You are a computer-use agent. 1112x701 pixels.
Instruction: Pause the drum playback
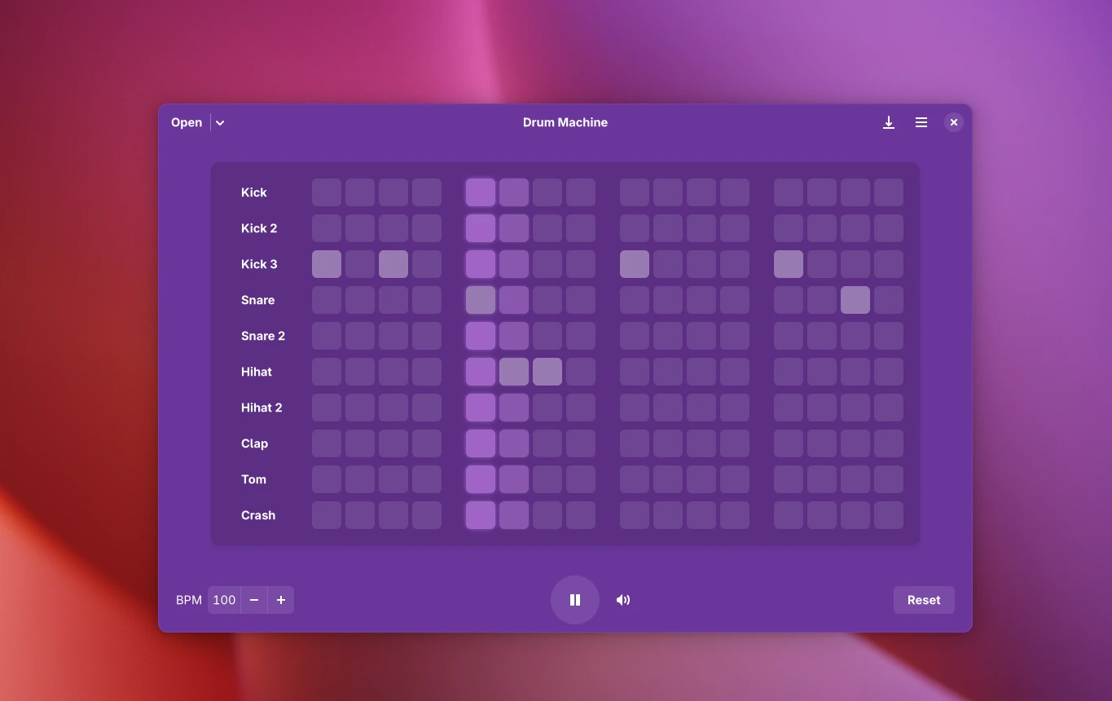click(x=575, y=600)
